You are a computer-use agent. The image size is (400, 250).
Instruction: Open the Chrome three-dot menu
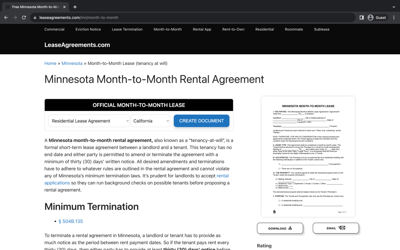(393, 18)
